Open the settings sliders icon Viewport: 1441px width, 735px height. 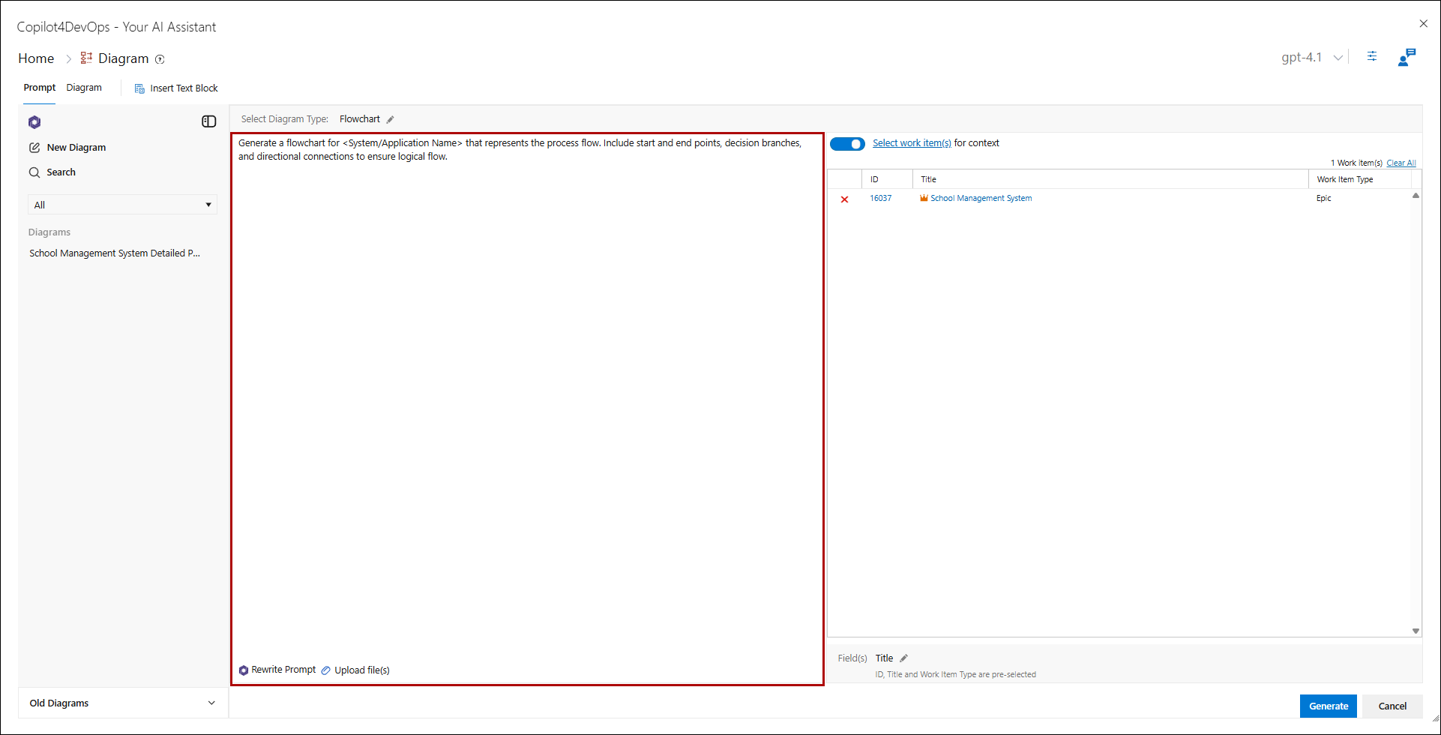(1372, 57)
